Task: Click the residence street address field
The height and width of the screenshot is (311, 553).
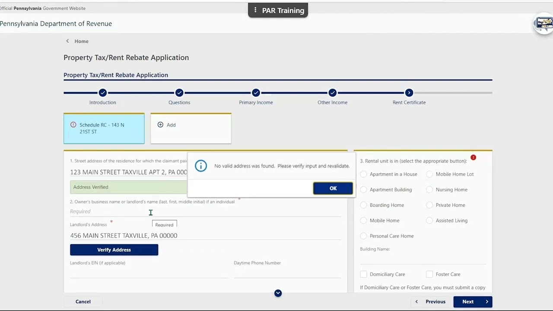Action: pyautogui.click(x=129, y=172)
